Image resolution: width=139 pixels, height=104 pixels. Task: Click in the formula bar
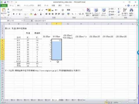coord(85,21)
